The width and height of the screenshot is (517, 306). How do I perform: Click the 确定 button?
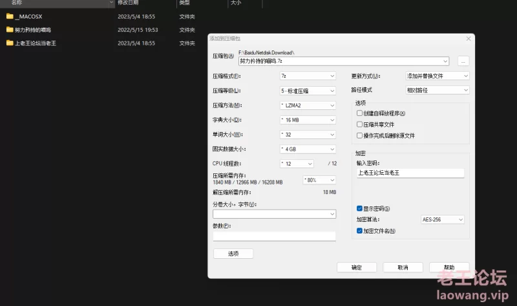point(357,267)
